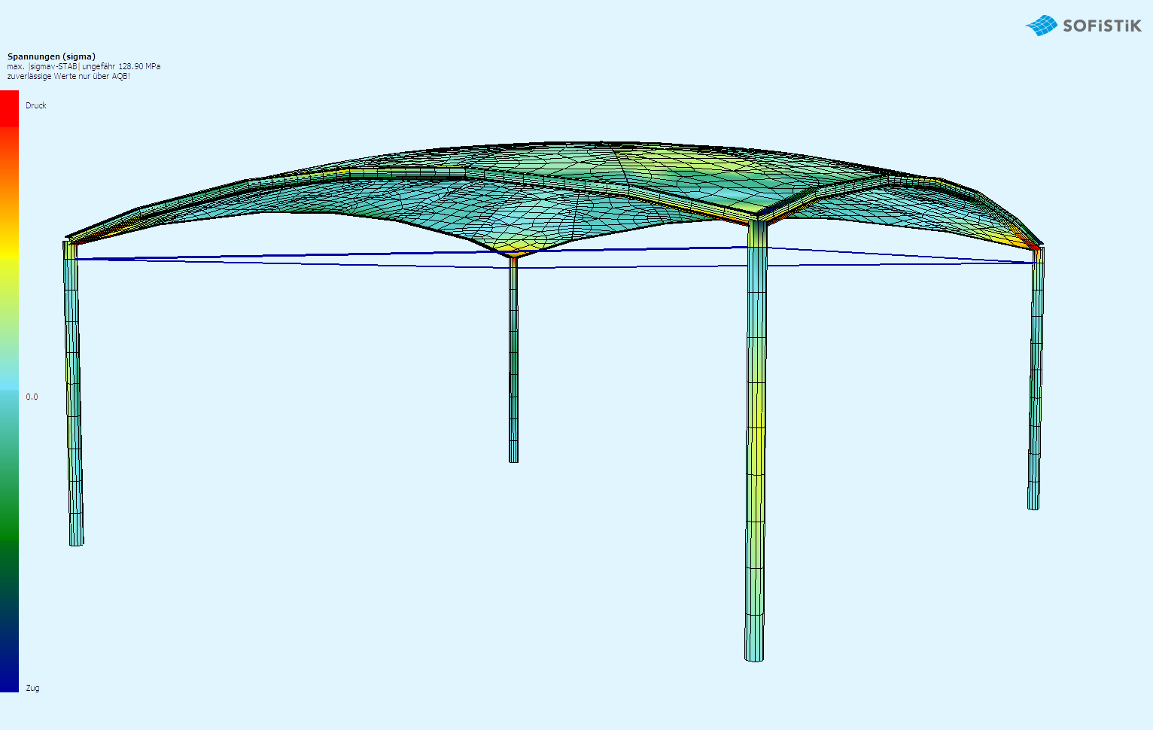Select the 'Zug' legend label
The height and width of the screenshot is (730, 1153).
(32, 688)
